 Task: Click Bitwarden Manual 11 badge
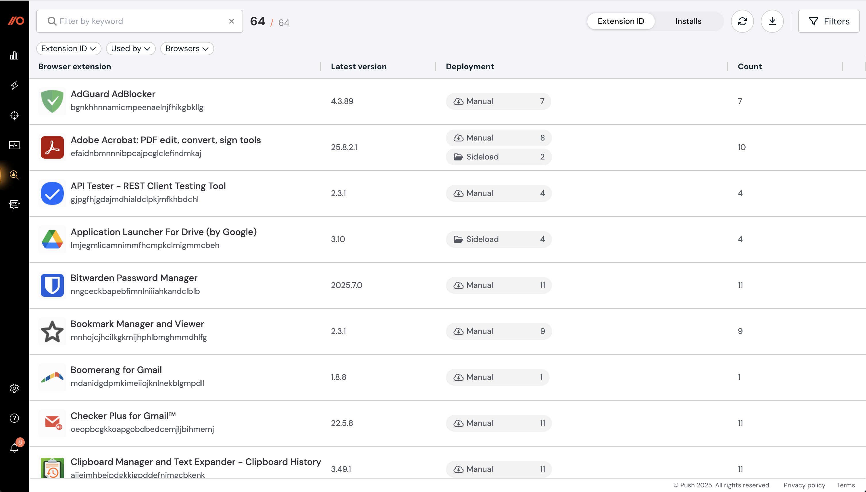(x=499, y=285)
